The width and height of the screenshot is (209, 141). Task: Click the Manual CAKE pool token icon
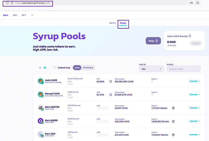(x=41, y=94)
